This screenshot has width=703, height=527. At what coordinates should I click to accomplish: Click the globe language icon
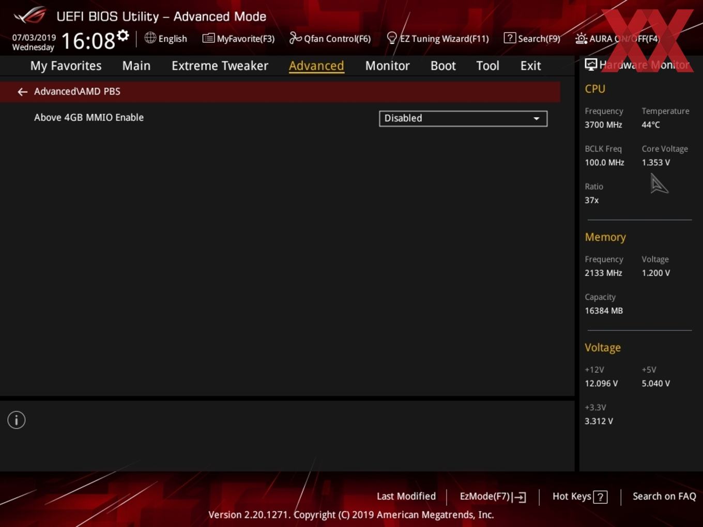(x=150, y=38)
